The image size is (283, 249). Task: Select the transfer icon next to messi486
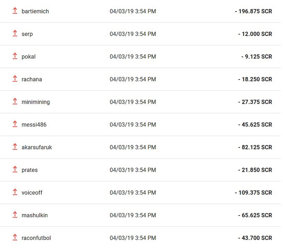pos(15,124)
